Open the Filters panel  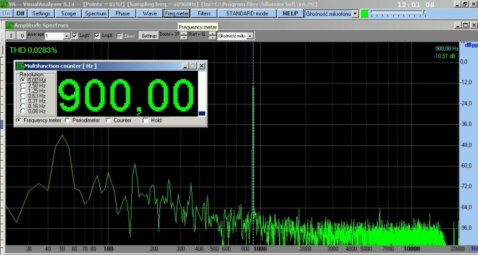204,13
